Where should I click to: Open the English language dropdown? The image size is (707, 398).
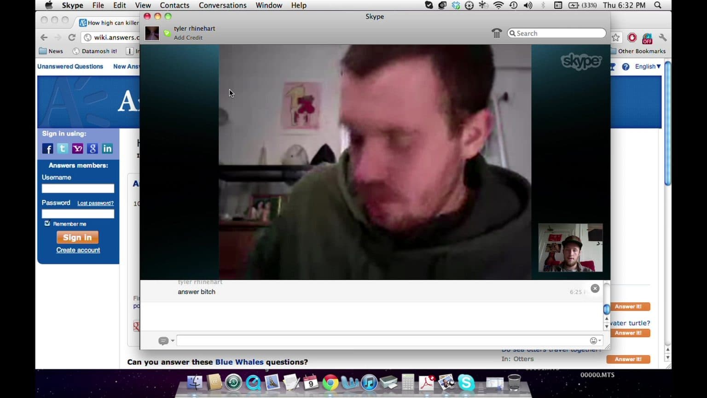coord(648,66)
